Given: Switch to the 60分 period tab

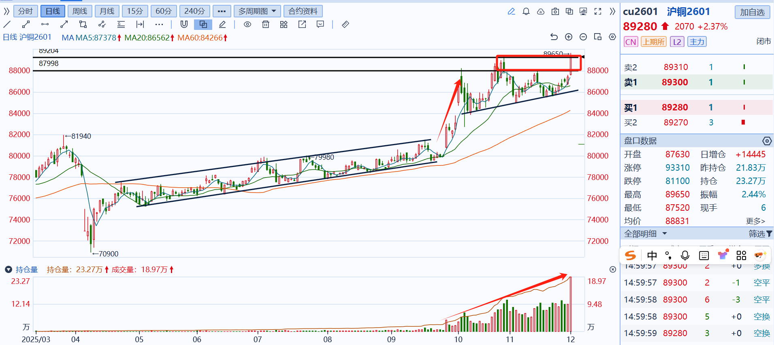Looking at the screenshot, I should 163,11.
